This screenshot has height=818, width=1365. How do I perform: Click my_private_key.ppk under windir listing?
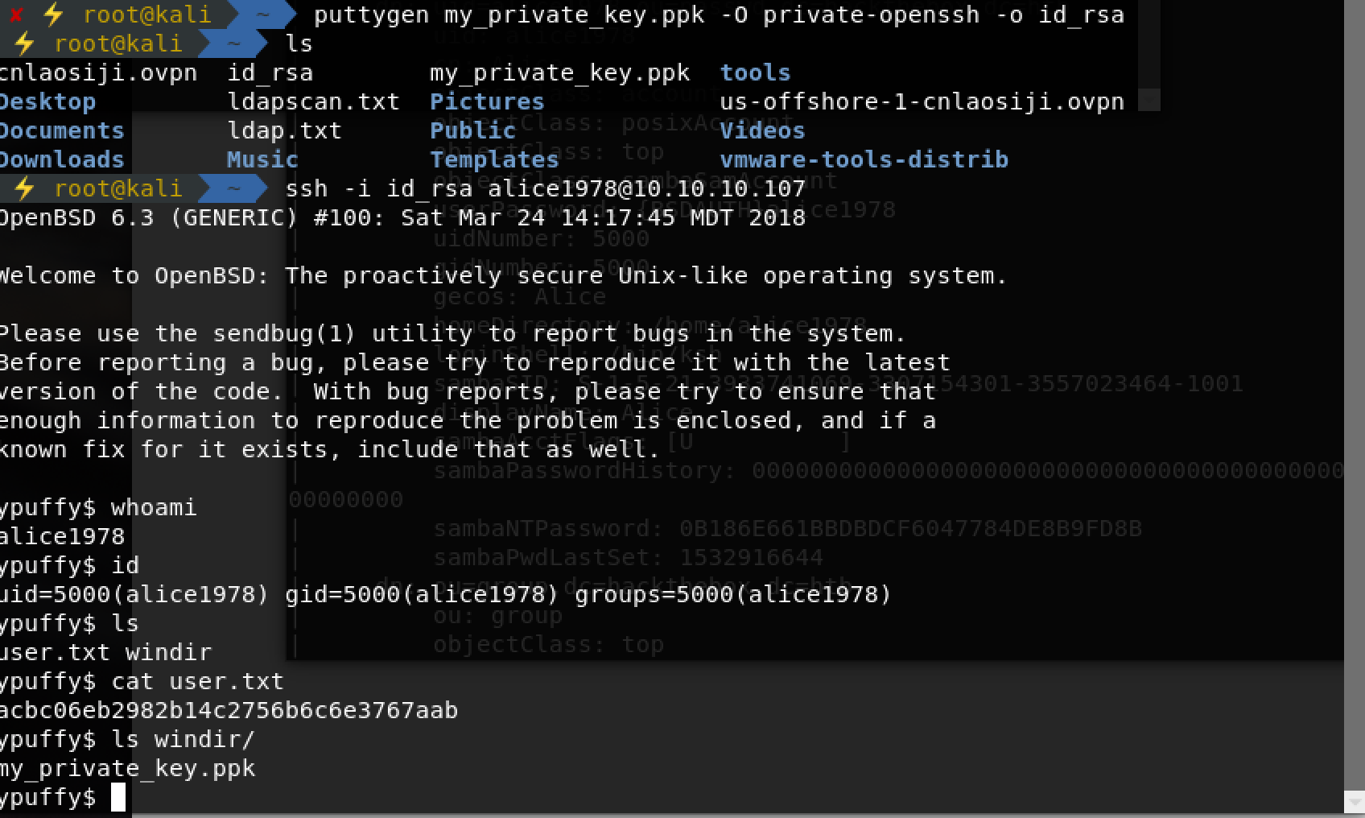(x=127, y=768)
